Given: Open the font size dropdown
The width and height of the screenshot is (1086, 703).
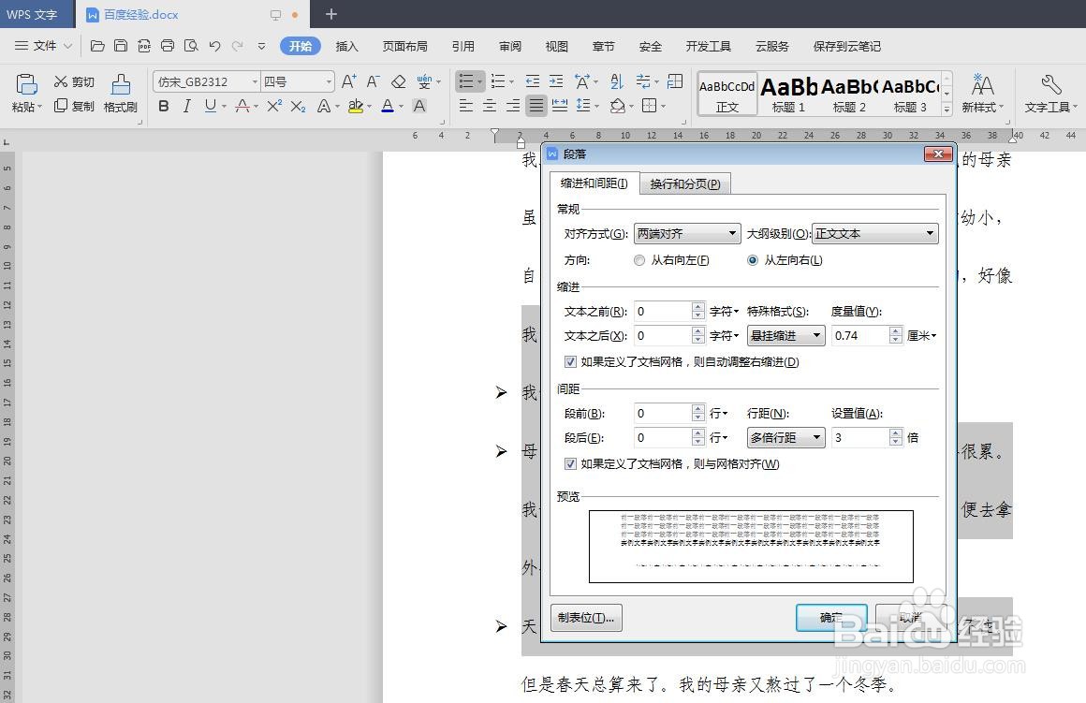Looking at the screenshot, I should (x=329, y=81).
